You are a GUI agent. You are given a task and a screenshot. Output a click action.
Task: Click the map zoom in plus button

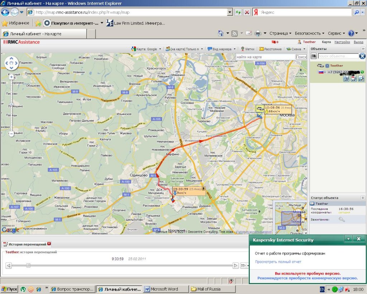point(11,77)
